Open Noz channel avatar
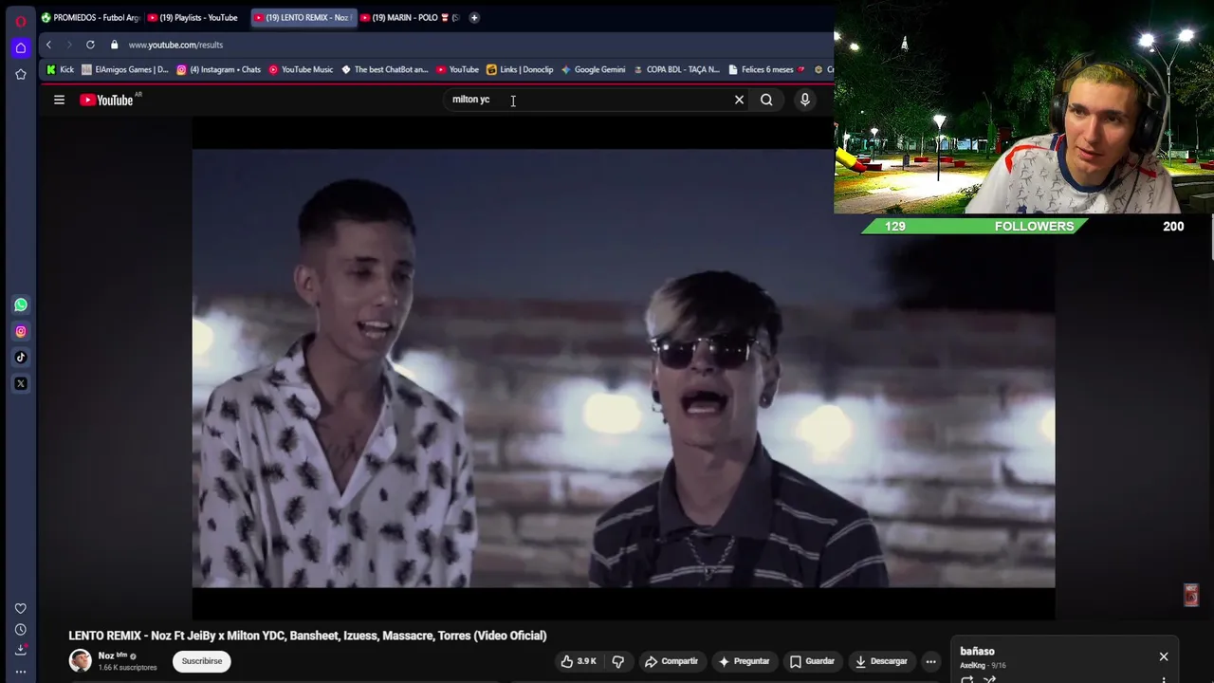The width and height of the screenshot is (1214, 683). [x=80, y=660]
